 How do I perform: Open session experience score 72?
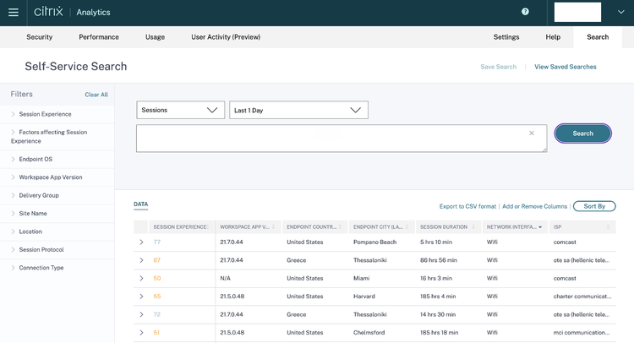[x=157, y=314]
